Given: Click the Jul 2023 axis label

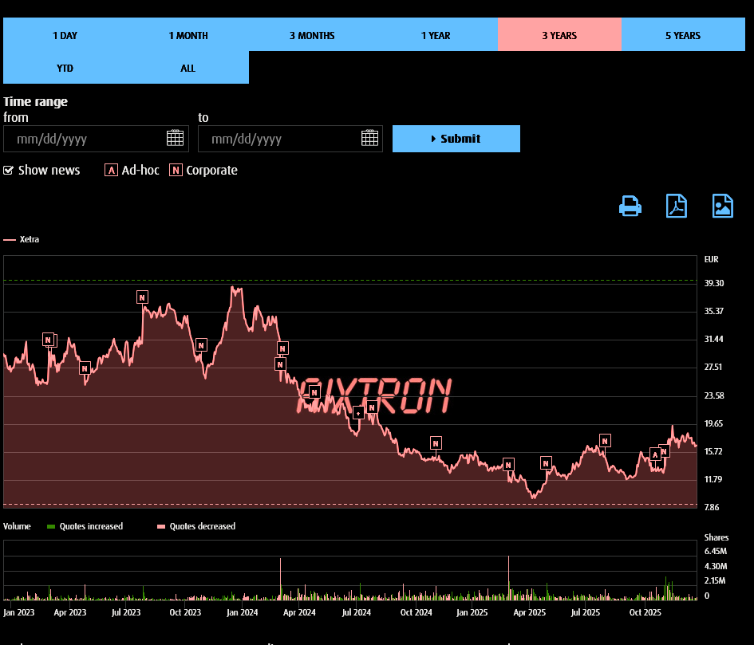Looking at the screenshot, I should [x=126, y=612].
